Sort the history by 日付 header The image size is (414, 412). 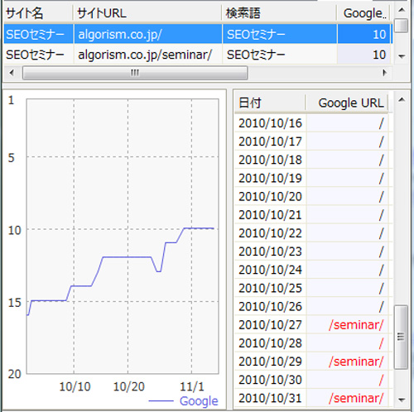point(270,103)
